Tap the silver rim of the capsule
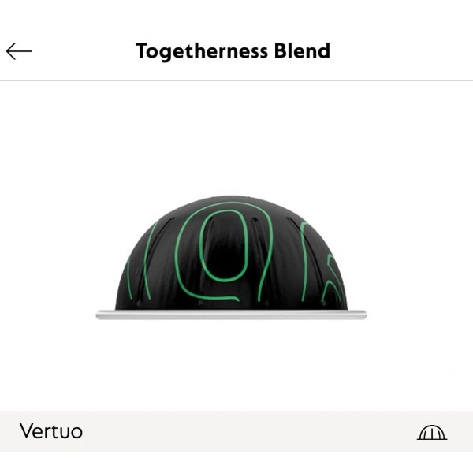The width and height of the screenshot is (473, 473). [x=231, y=315]
